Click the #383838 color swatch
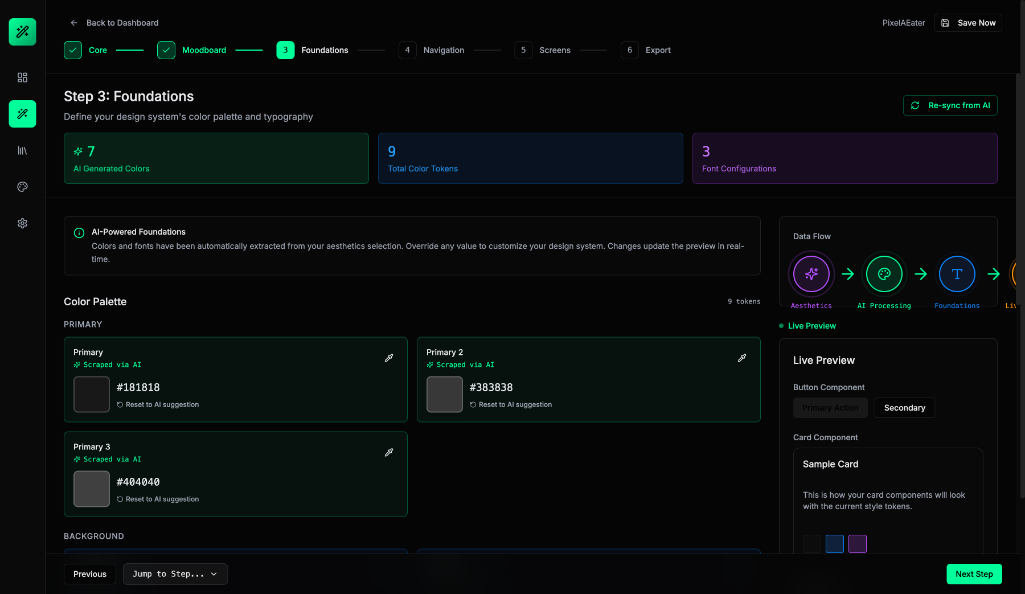1025x594 pixels. click(445, 394)
